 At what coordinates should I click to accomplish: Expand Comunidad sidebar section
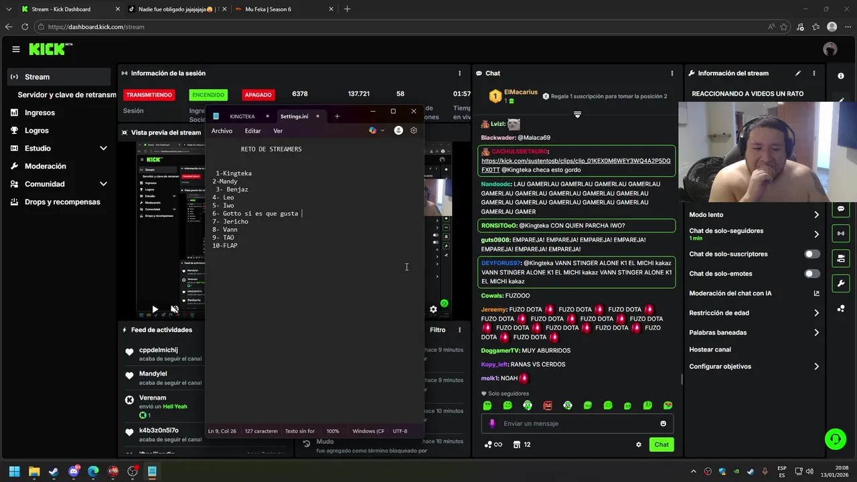[103, 184]
